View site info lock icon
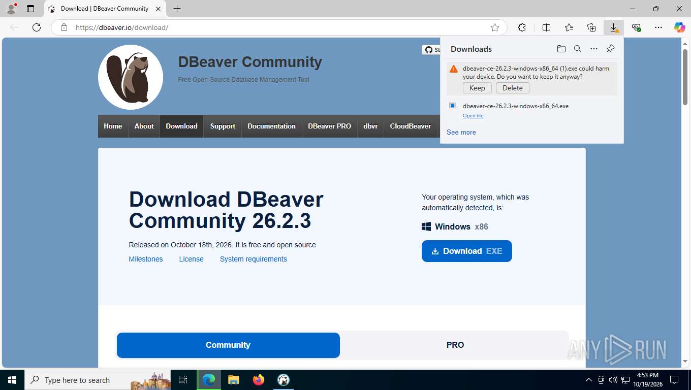 coord(64,27)
